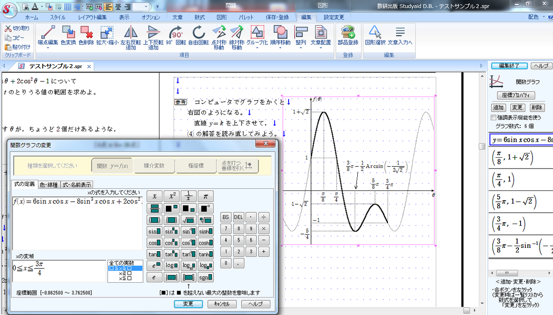Screen dimensions: 553x315
Task: Expand the 整列 align dropdown
Action: coord(301,48)
